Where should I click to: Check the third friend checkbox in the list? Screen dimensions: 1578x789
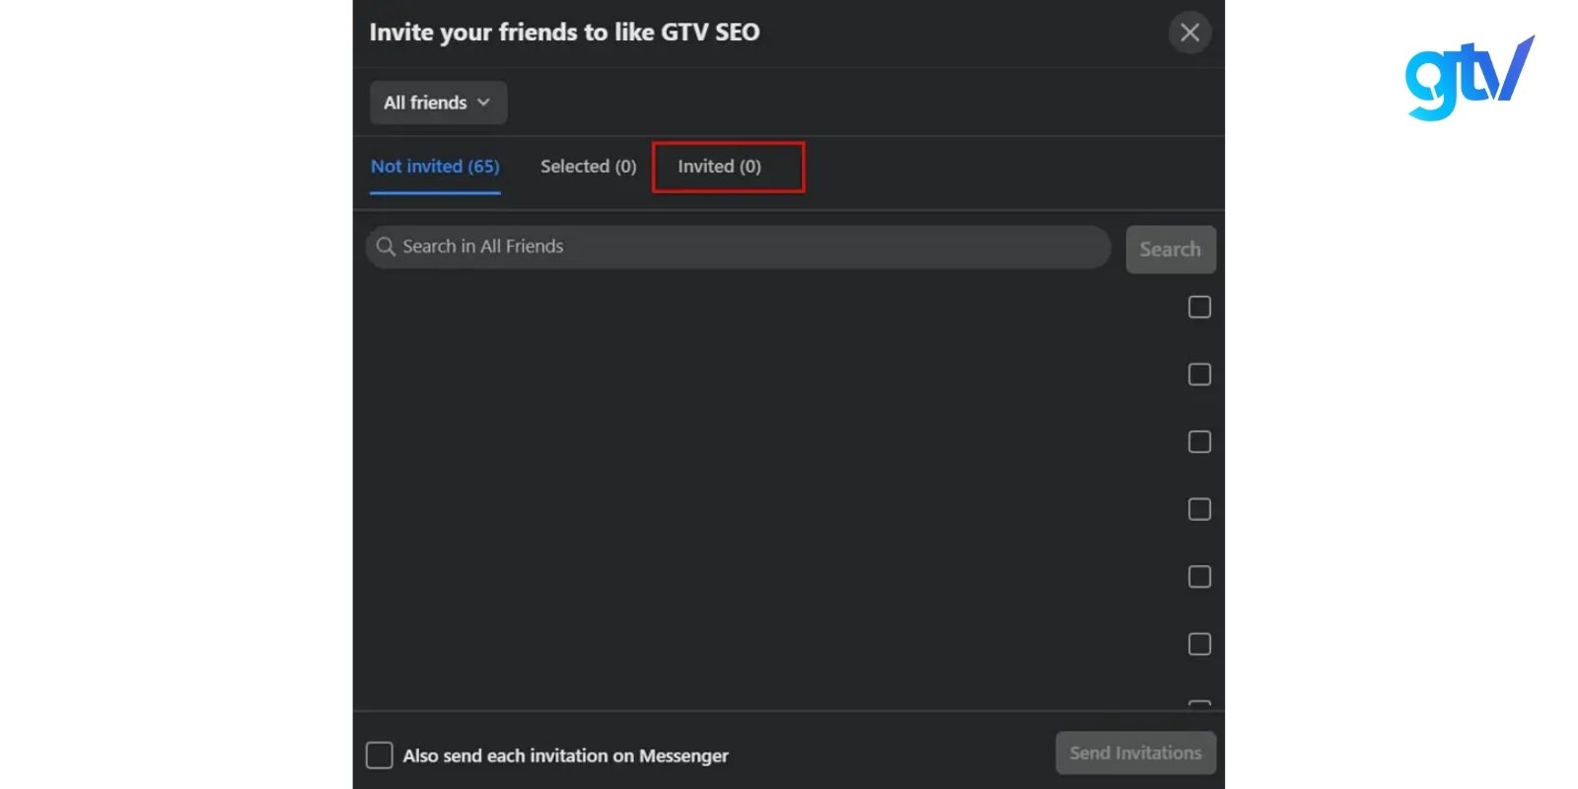(x=1199, y=442)
